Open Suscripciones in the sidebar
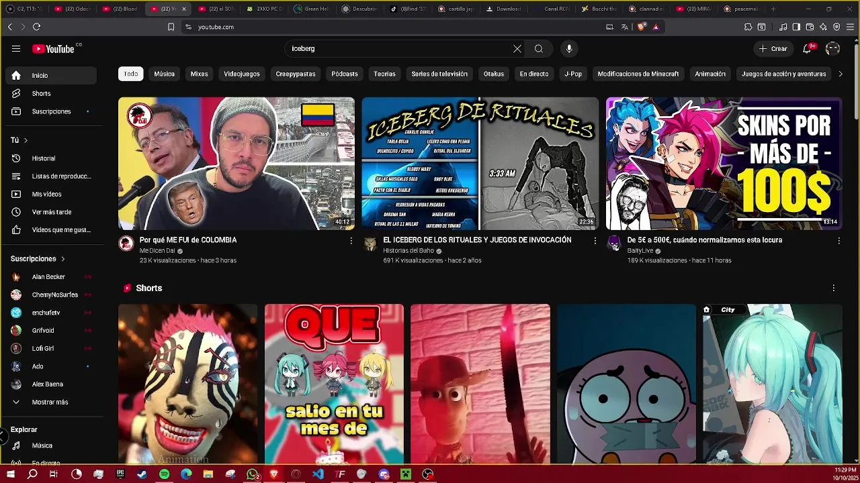The height and width of the screenshot is (483, 860). click(x=51, y=111)
